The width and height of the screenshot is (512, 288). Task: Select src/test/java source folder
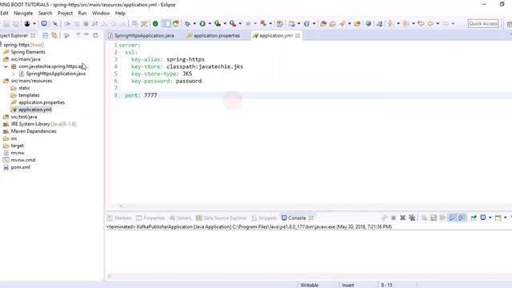[24, 117]
